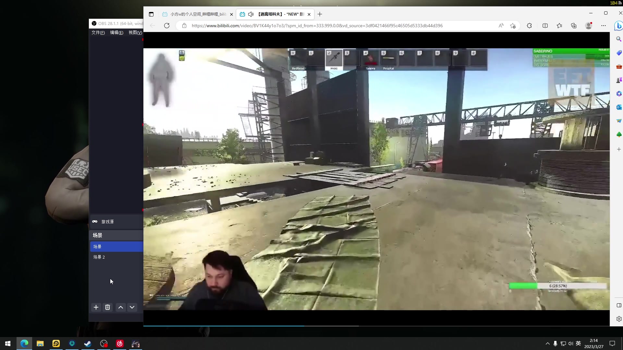Open Edge sidebar settings gear
623x350 pixels.
pyautogui.click(x=619, y=319)
